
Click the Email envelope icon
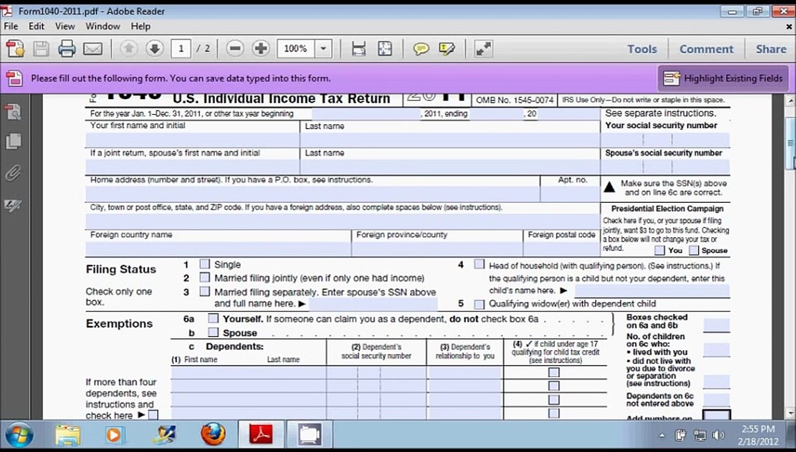[x=92, y=48]
